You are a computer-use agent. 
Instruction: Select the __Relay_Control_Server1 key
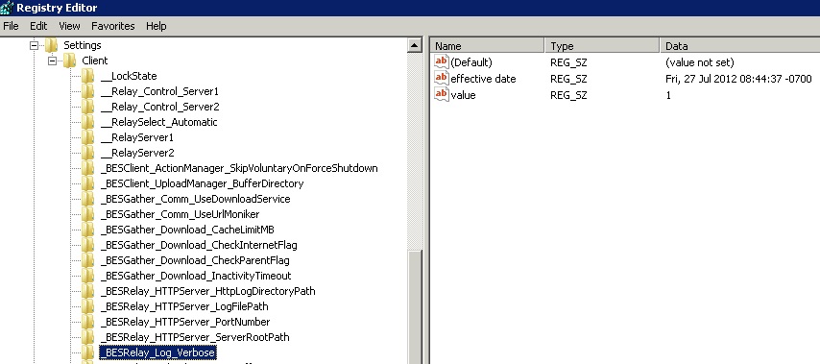click(159, 91)
